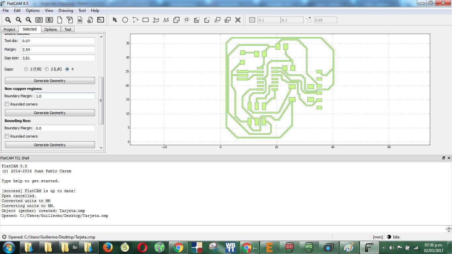452x254 pixels.
Task: Select the 2 (T/B) gaps option
Action: 26,69
